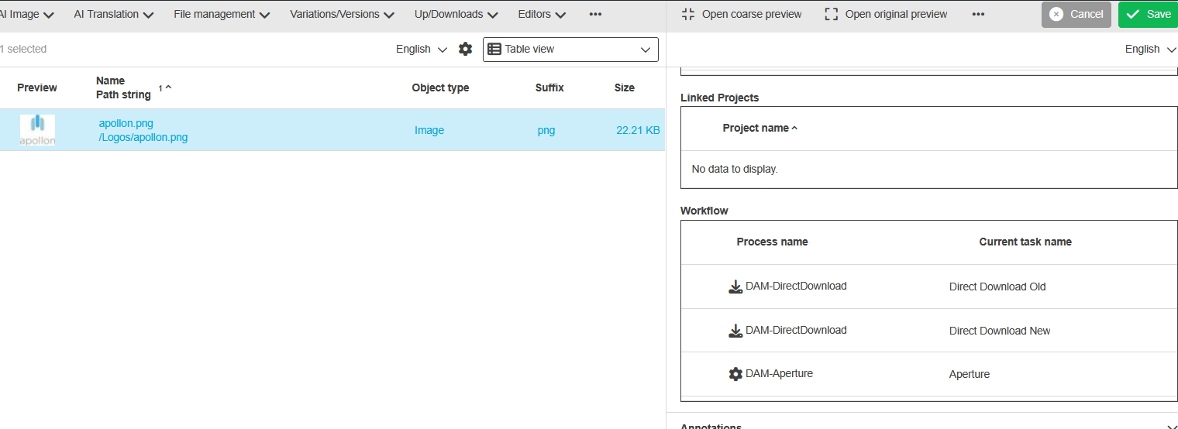The image size is (1178, 429).
Task: Click the Direct Download Old row download icon
Action: pyautogui.click(x=735, y=287)
